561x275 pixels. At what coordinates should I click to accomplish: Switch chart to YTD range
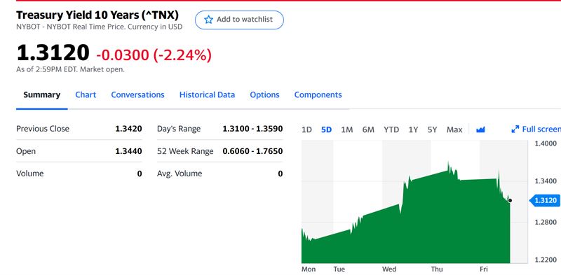click(x=391, y=129)
